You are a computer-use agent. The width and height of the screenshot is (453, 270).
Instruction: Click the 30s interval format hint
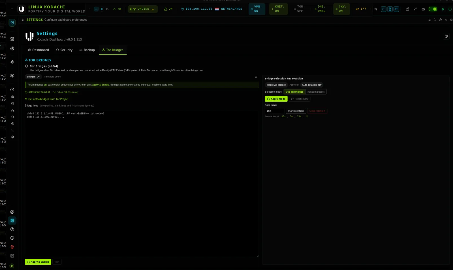[283, 116]
